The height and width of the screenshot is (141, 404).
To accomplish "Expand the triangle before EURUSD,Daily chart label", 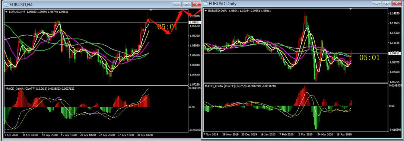I will pos(206,11).
